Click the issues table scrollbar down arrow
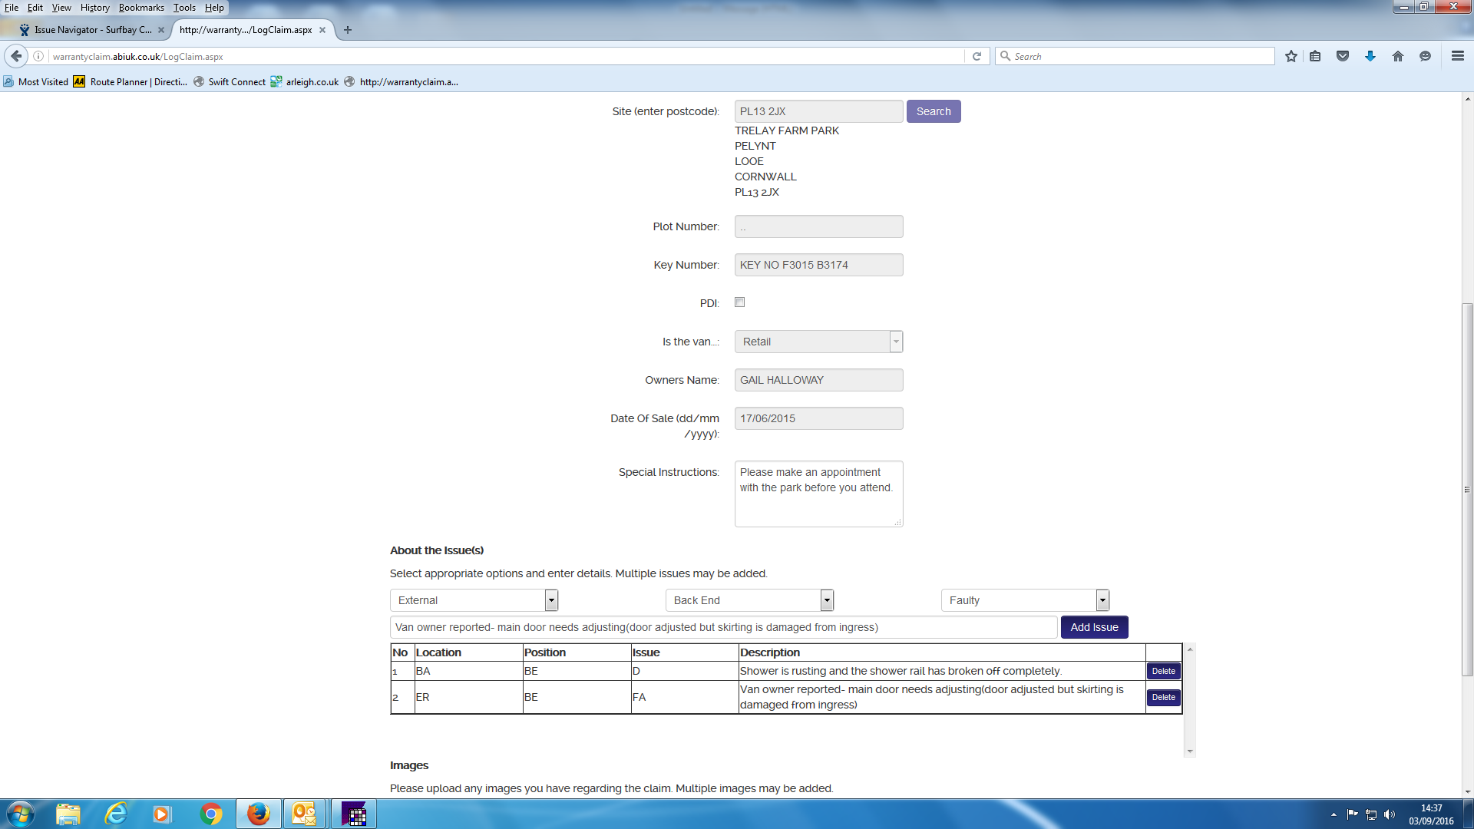 tap(1190, 751)
